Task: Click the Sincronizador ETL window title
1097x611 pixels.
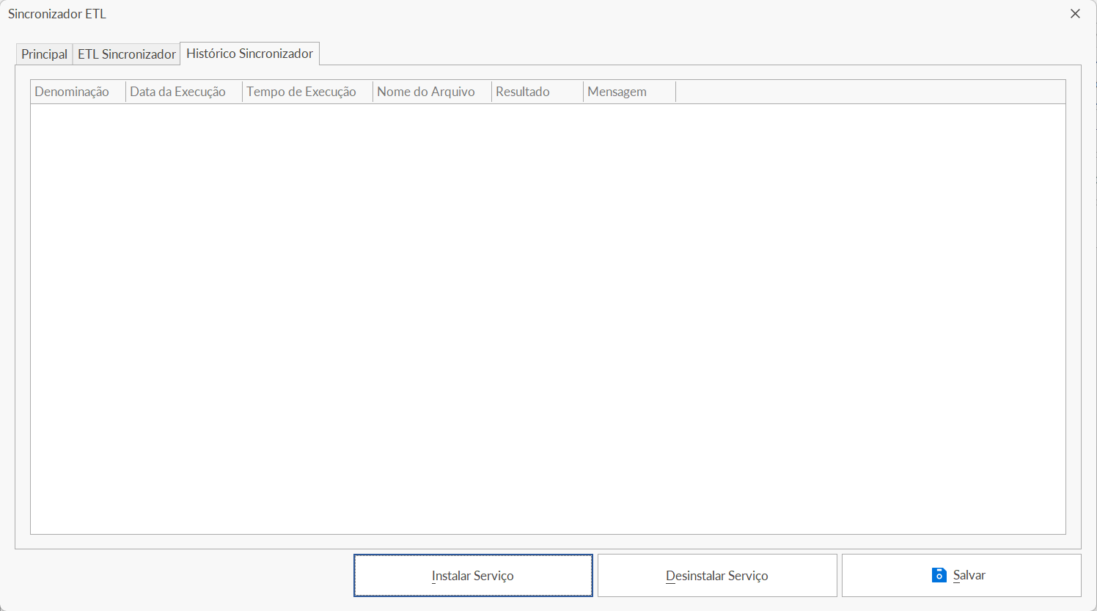Action: (x=57, y=14)
